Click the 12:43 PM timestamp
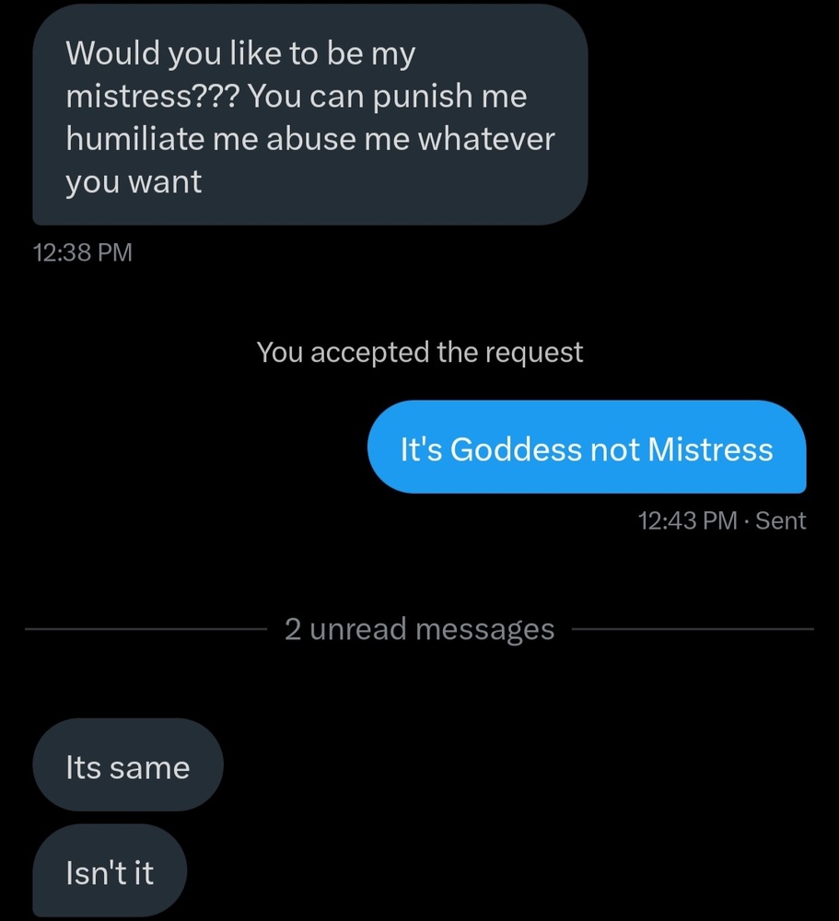 click(687, 521)
